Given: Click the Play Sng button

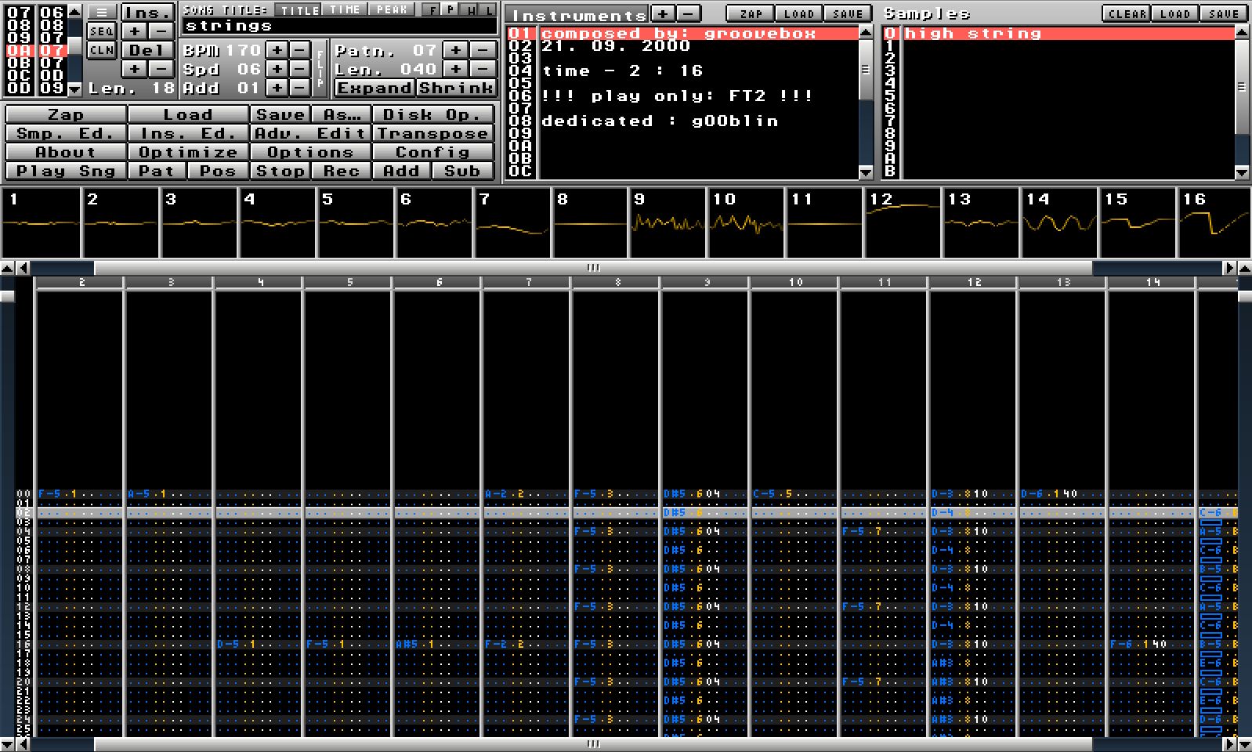Looking at the screenshot, I should point(66,171).
